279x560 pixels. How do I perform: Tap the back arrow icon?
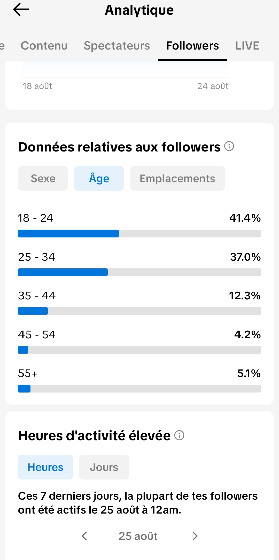click(x=21, y=10)
